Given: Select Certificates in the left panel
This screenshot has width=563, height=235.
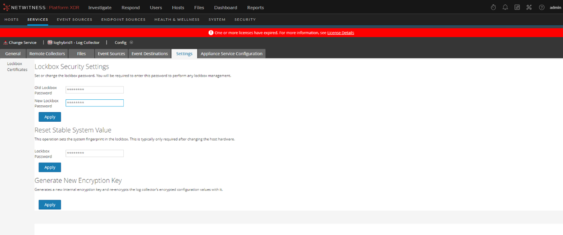Looking at the screenshot, I should tap(17, 70).
